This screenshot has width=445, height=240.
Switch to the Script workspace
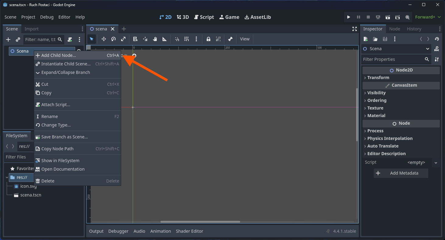[204, 17]
